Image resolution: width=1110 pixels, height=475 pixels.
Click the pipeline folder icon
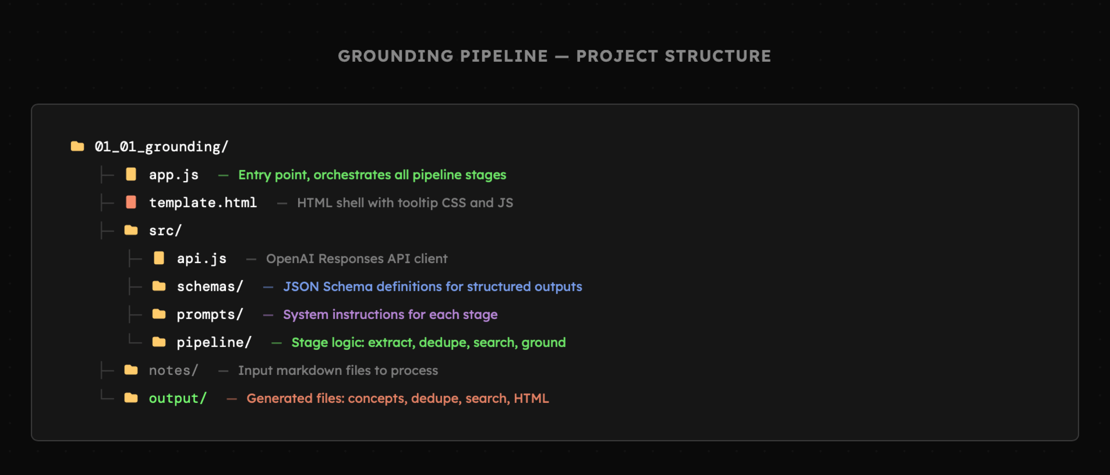(159, 342)
